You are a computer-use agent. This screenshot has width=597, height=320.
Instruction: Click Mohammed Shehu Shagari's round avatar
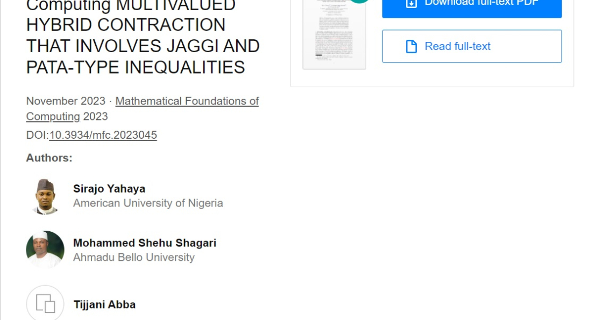coord(45,250)
